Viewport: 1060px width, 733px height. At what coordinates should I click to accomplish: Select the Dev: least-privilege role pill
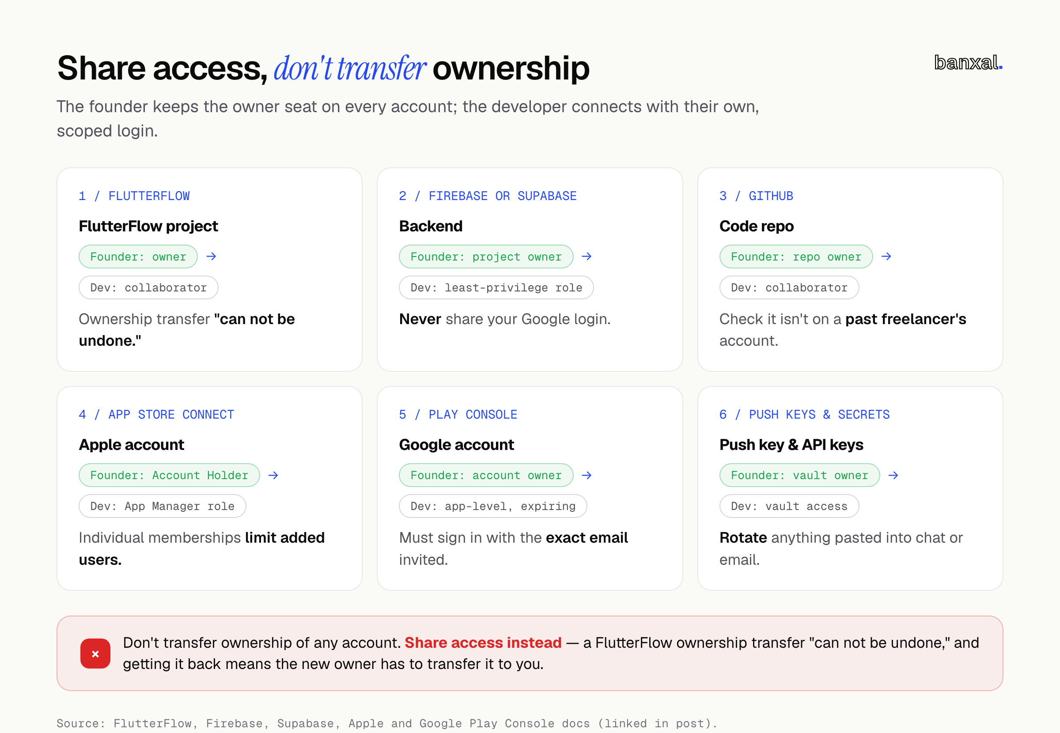coord(496,287)
